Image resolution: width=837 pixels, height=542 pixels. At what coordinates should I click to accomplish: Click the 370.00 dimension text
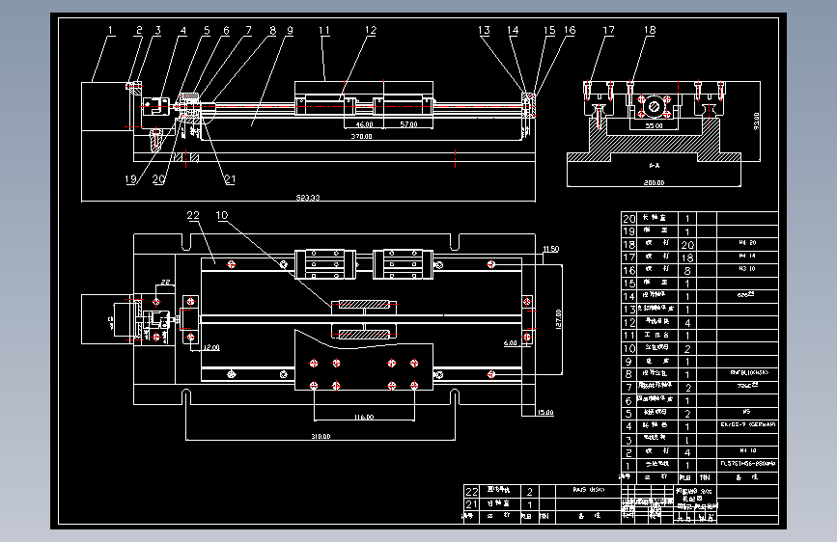[361, 137]
